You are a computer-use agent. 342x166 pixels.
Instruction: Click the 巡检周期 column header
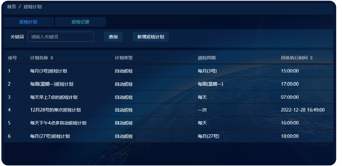pyautogui.click(x=207, y=58)
